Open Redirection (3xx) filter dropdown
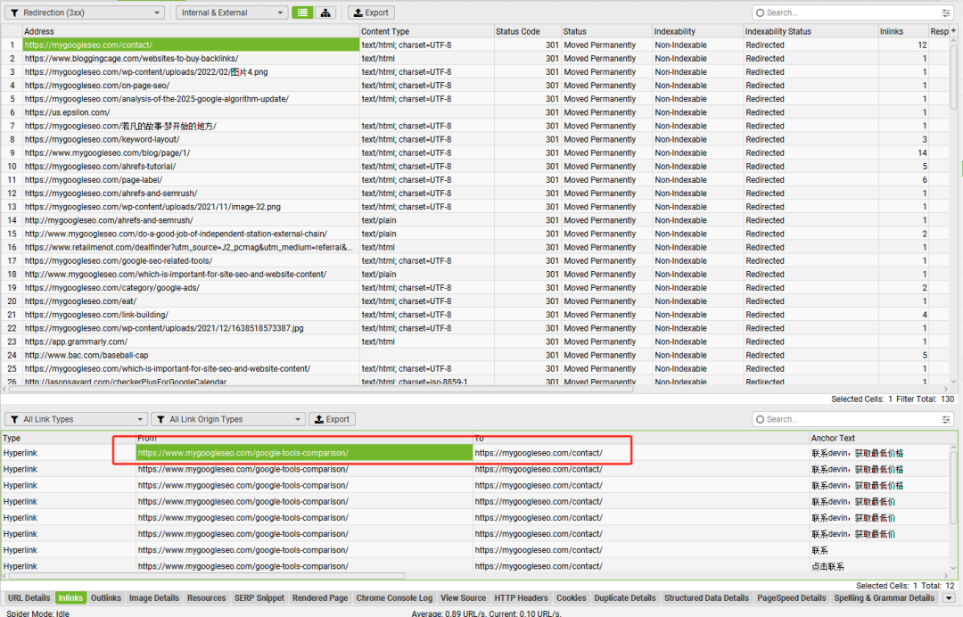Viewport: 963px width, 617px height. 85,12
